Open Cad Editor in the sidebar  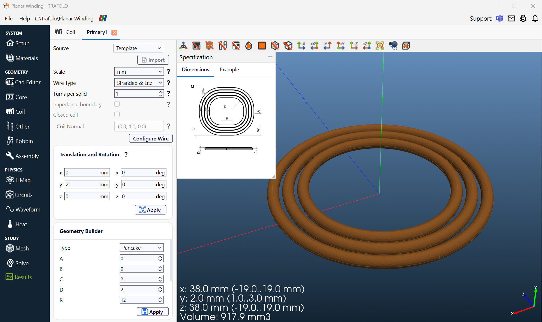(x=23, y=82)
